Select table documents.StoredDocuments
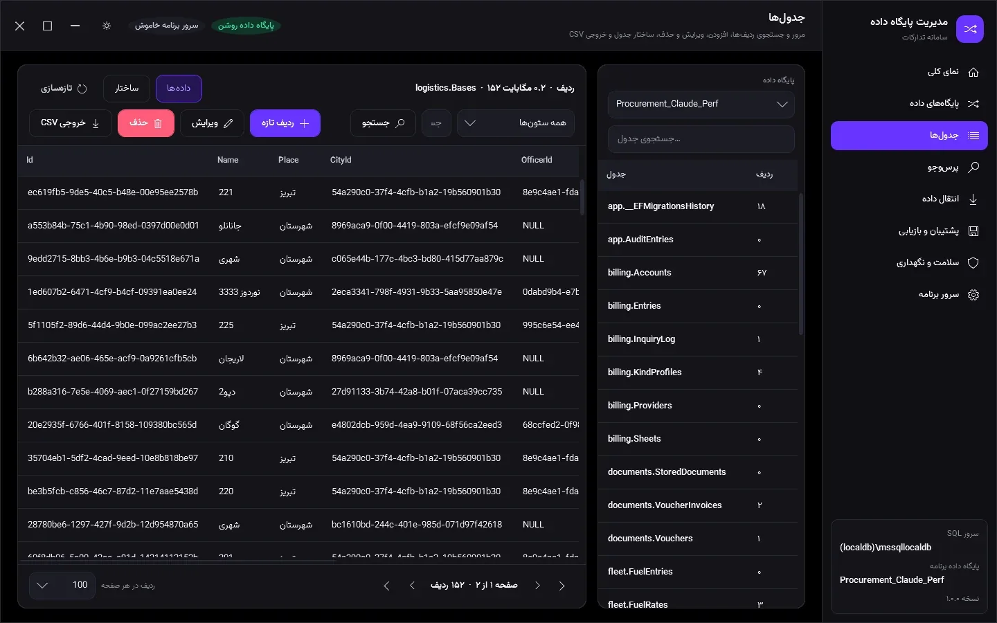 click(x=698, y=472)
